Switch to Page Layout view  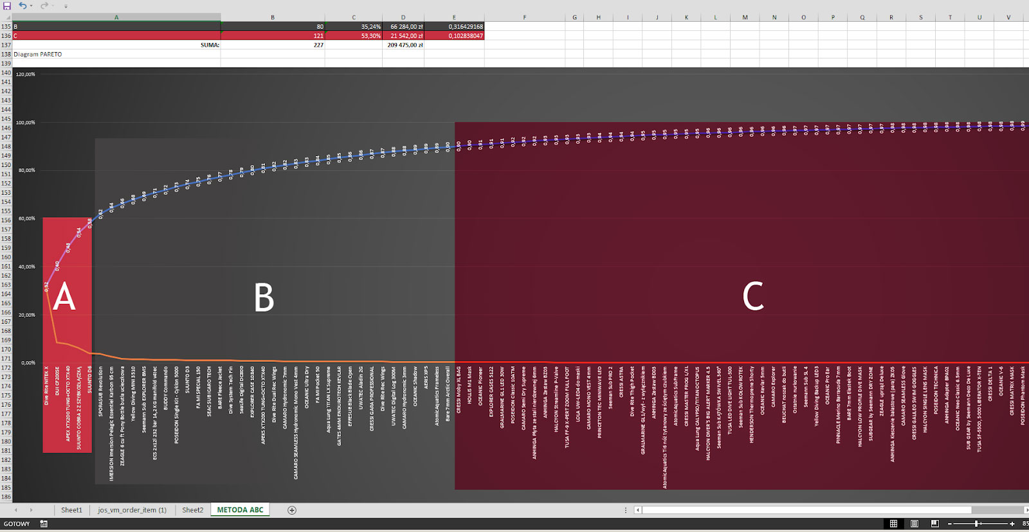tap(915, 524)
